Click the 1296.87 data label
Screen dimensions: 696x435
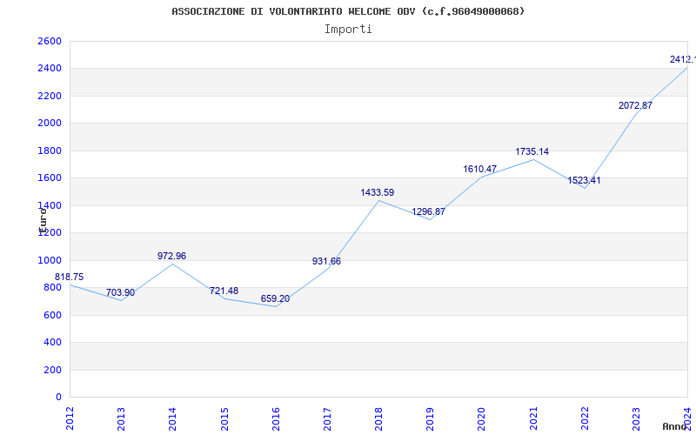click(428, 211)
